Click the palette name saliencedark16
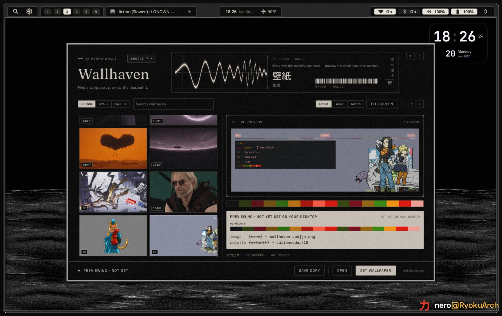Image resolution: width=502 pixels, height=316 pixels. pos(292,243)
